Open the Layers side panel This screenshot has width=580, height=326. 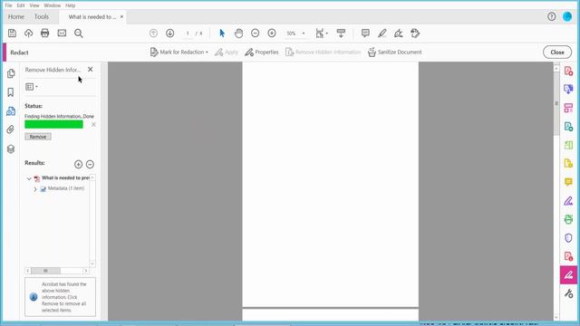[11, 149]
